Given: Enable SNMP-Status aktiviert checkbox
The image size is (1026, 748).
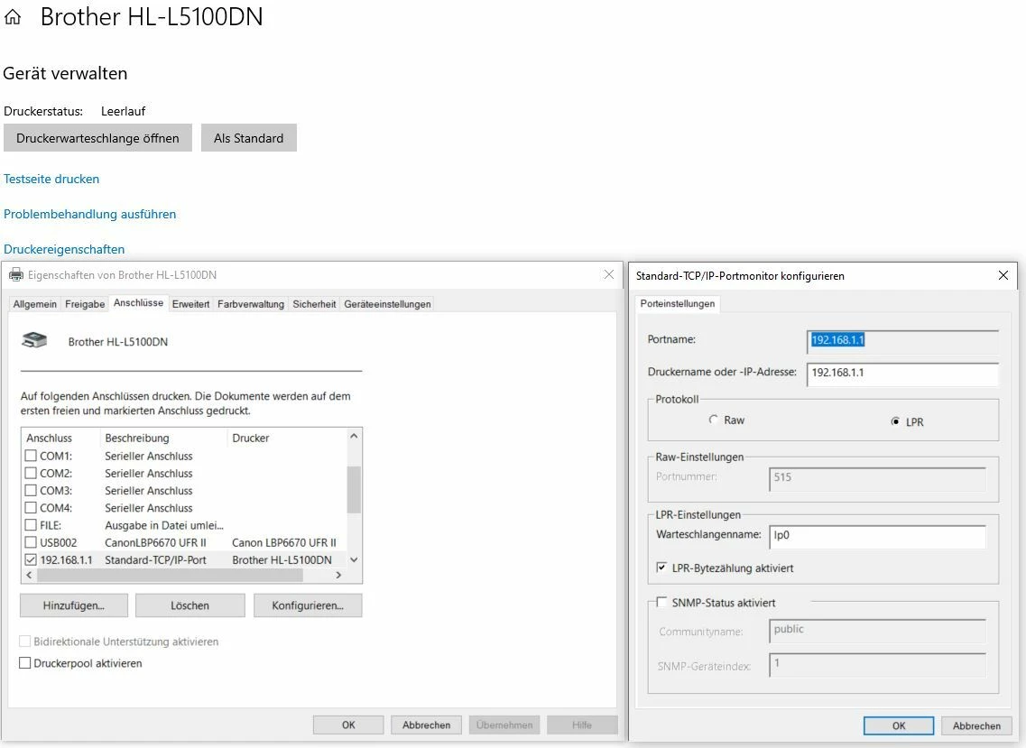Looking at the screenshot, I should 661,602.
